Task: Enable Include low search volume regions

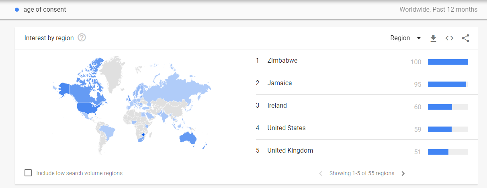Action: [28, 173]
